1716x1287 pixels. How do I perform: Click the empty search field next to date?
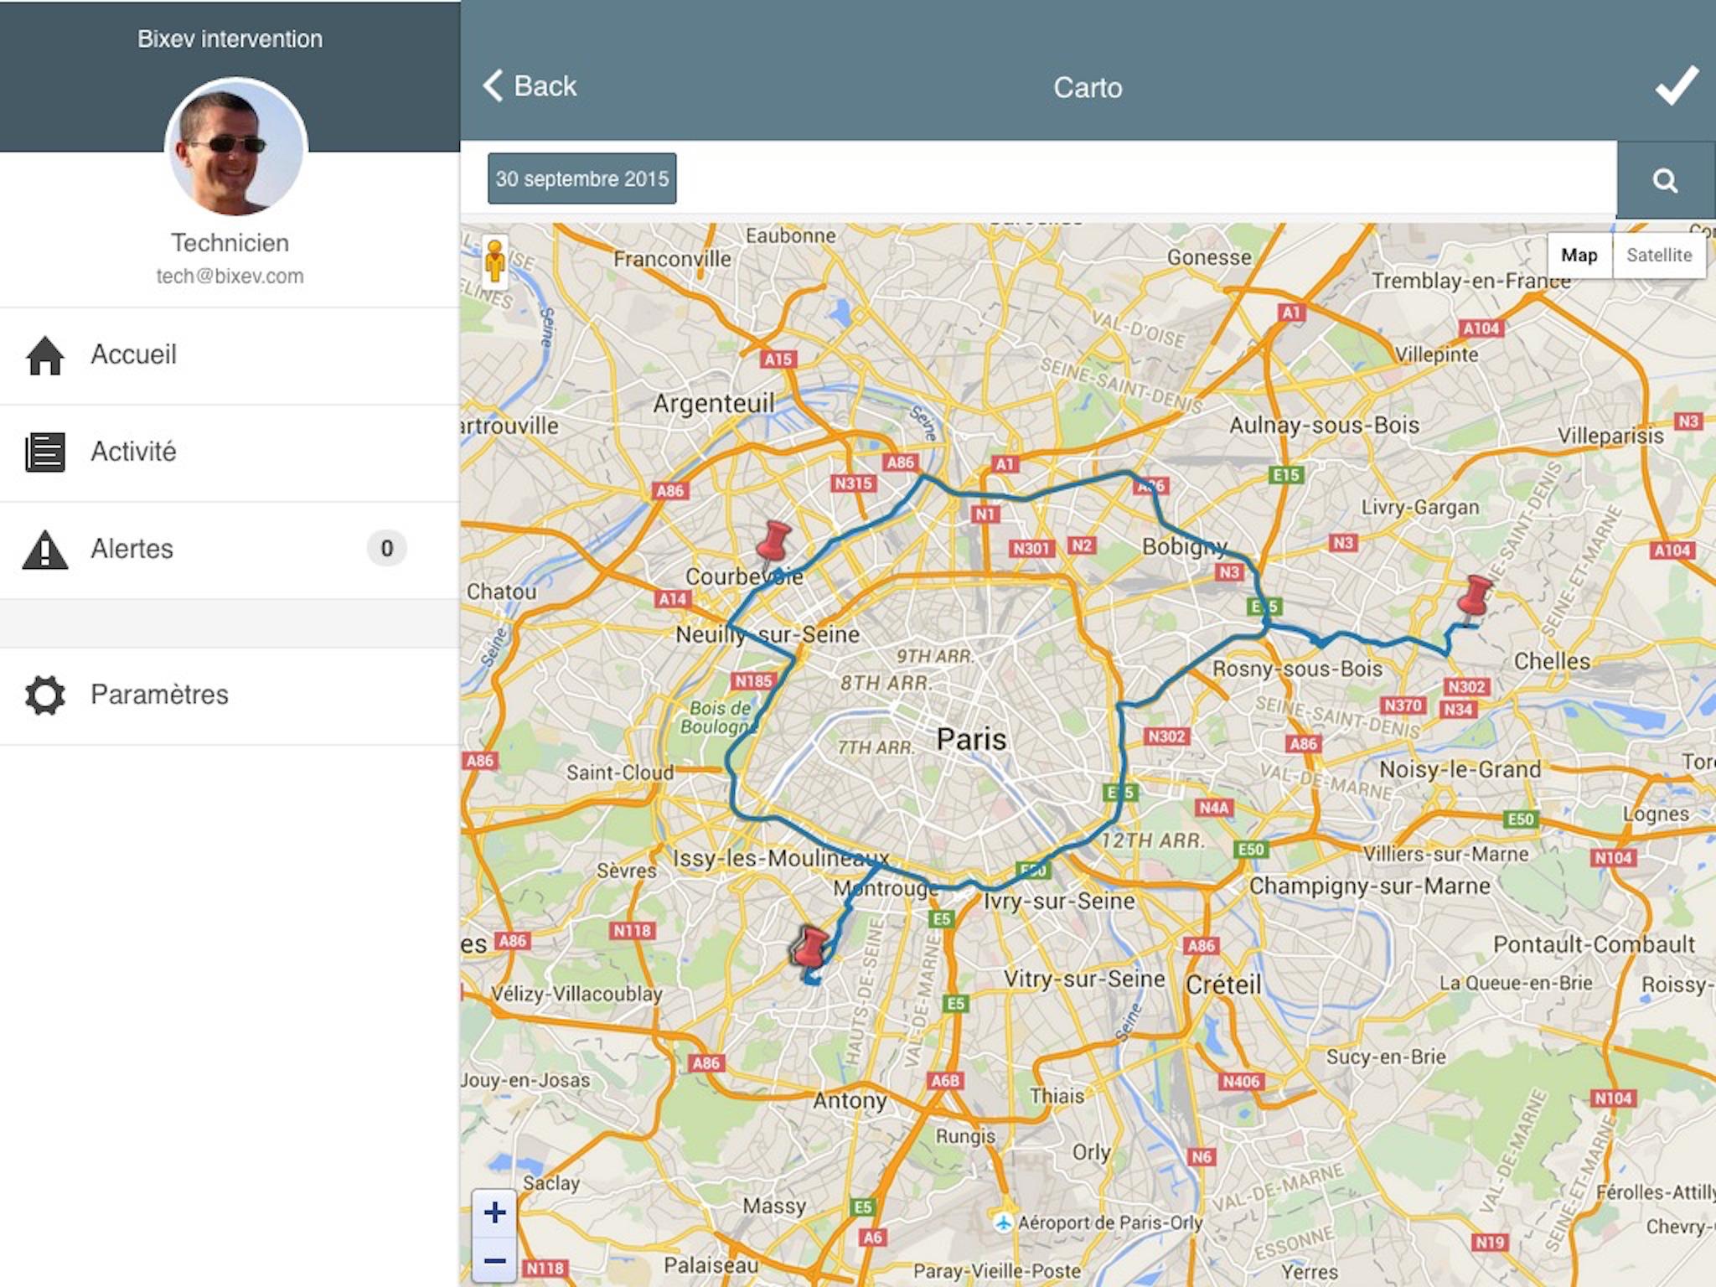point(1146,178)
